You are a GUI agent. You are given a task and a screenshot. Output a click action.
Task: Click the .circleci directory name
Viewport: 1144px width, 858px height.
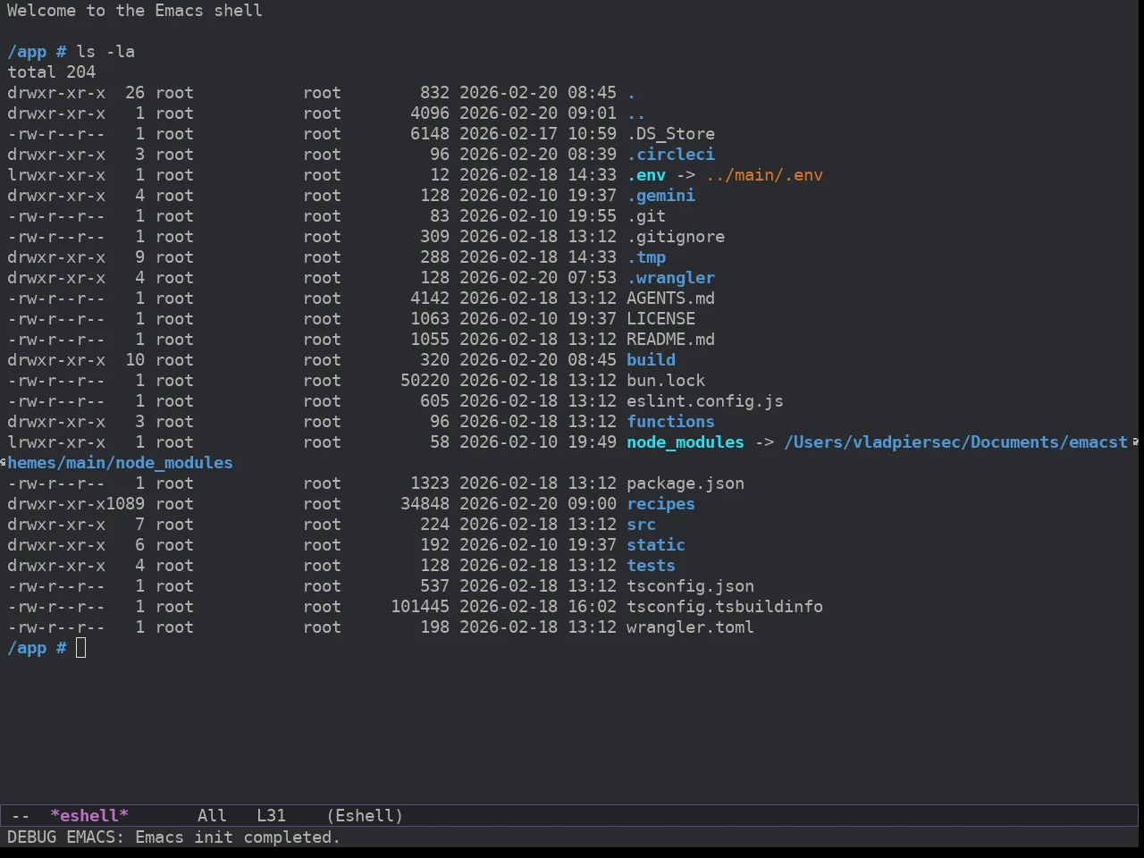click(x=671, y=155)
